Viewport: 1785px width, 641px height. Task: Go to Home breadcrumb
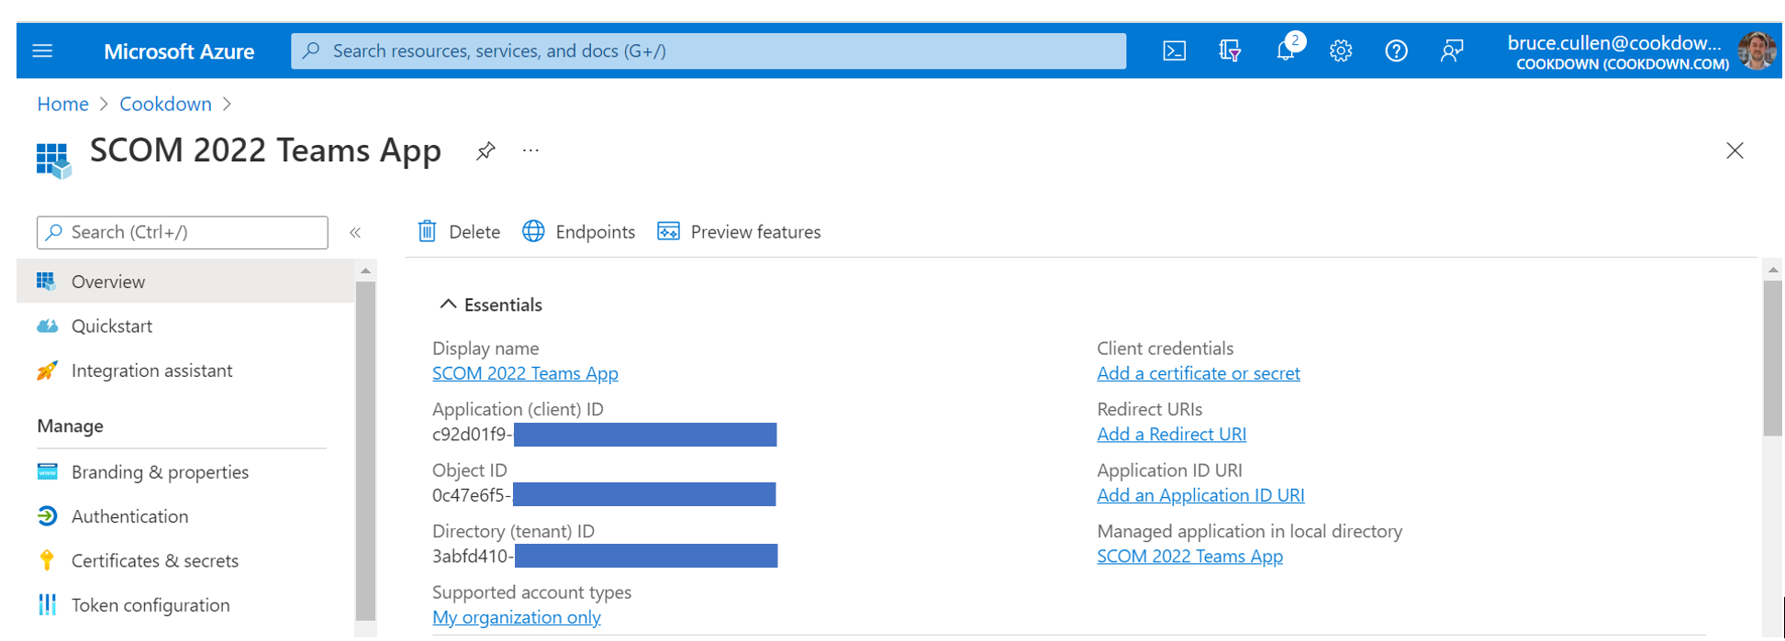[62, 105]
